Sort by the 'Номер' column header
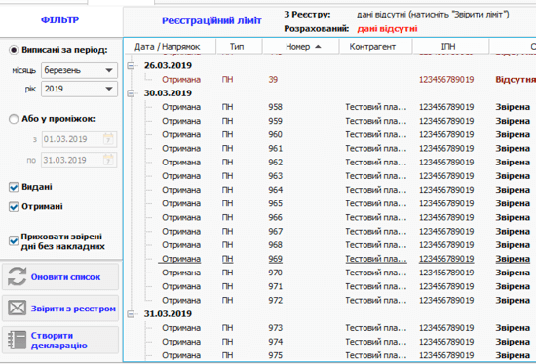Viewport: 536px width, 364px height. pyautogui.click(x=301, y=47)
